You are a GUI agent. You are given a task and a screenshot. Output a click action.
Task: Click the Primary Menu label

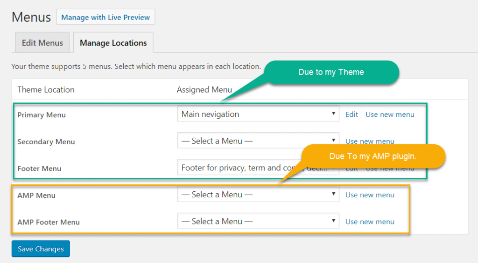tap(42, 115)
